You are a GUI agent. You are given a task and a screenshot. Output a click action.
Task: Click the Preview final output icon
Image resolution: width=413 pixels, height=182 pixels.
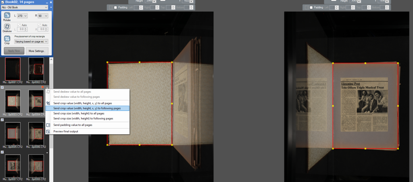pyautogui.click(x=48, y=131)
